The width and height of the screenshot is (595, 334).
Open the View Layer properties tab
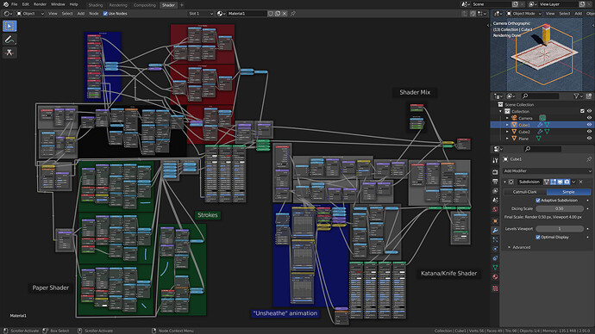pos(495,190)
